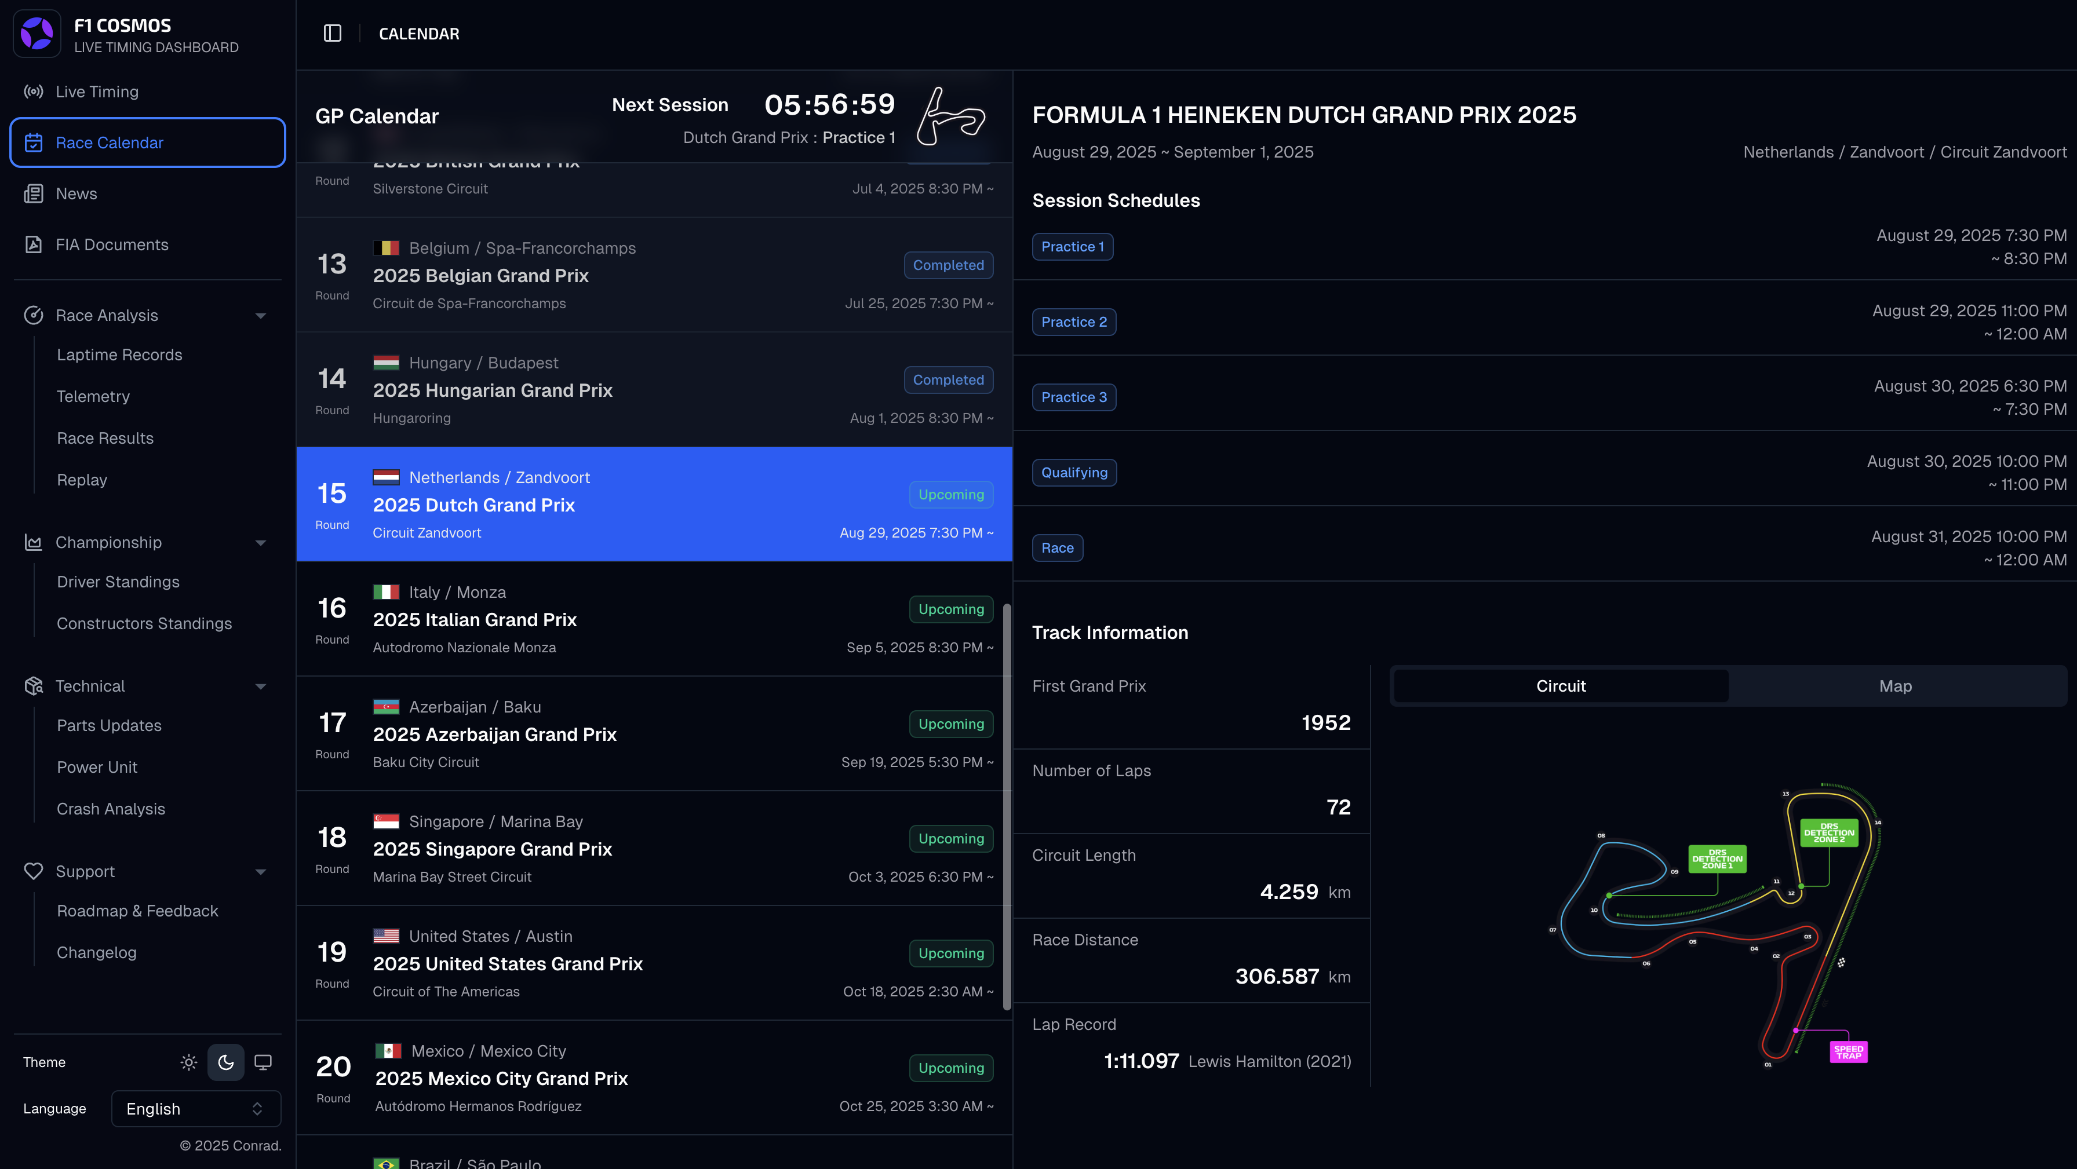This screenshot has height=1169, width=2077.
Task: Click the Race Analysis gauge icon
Action: 33,315
